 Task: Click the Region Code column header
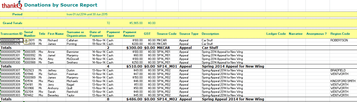(x=340, y=34)
